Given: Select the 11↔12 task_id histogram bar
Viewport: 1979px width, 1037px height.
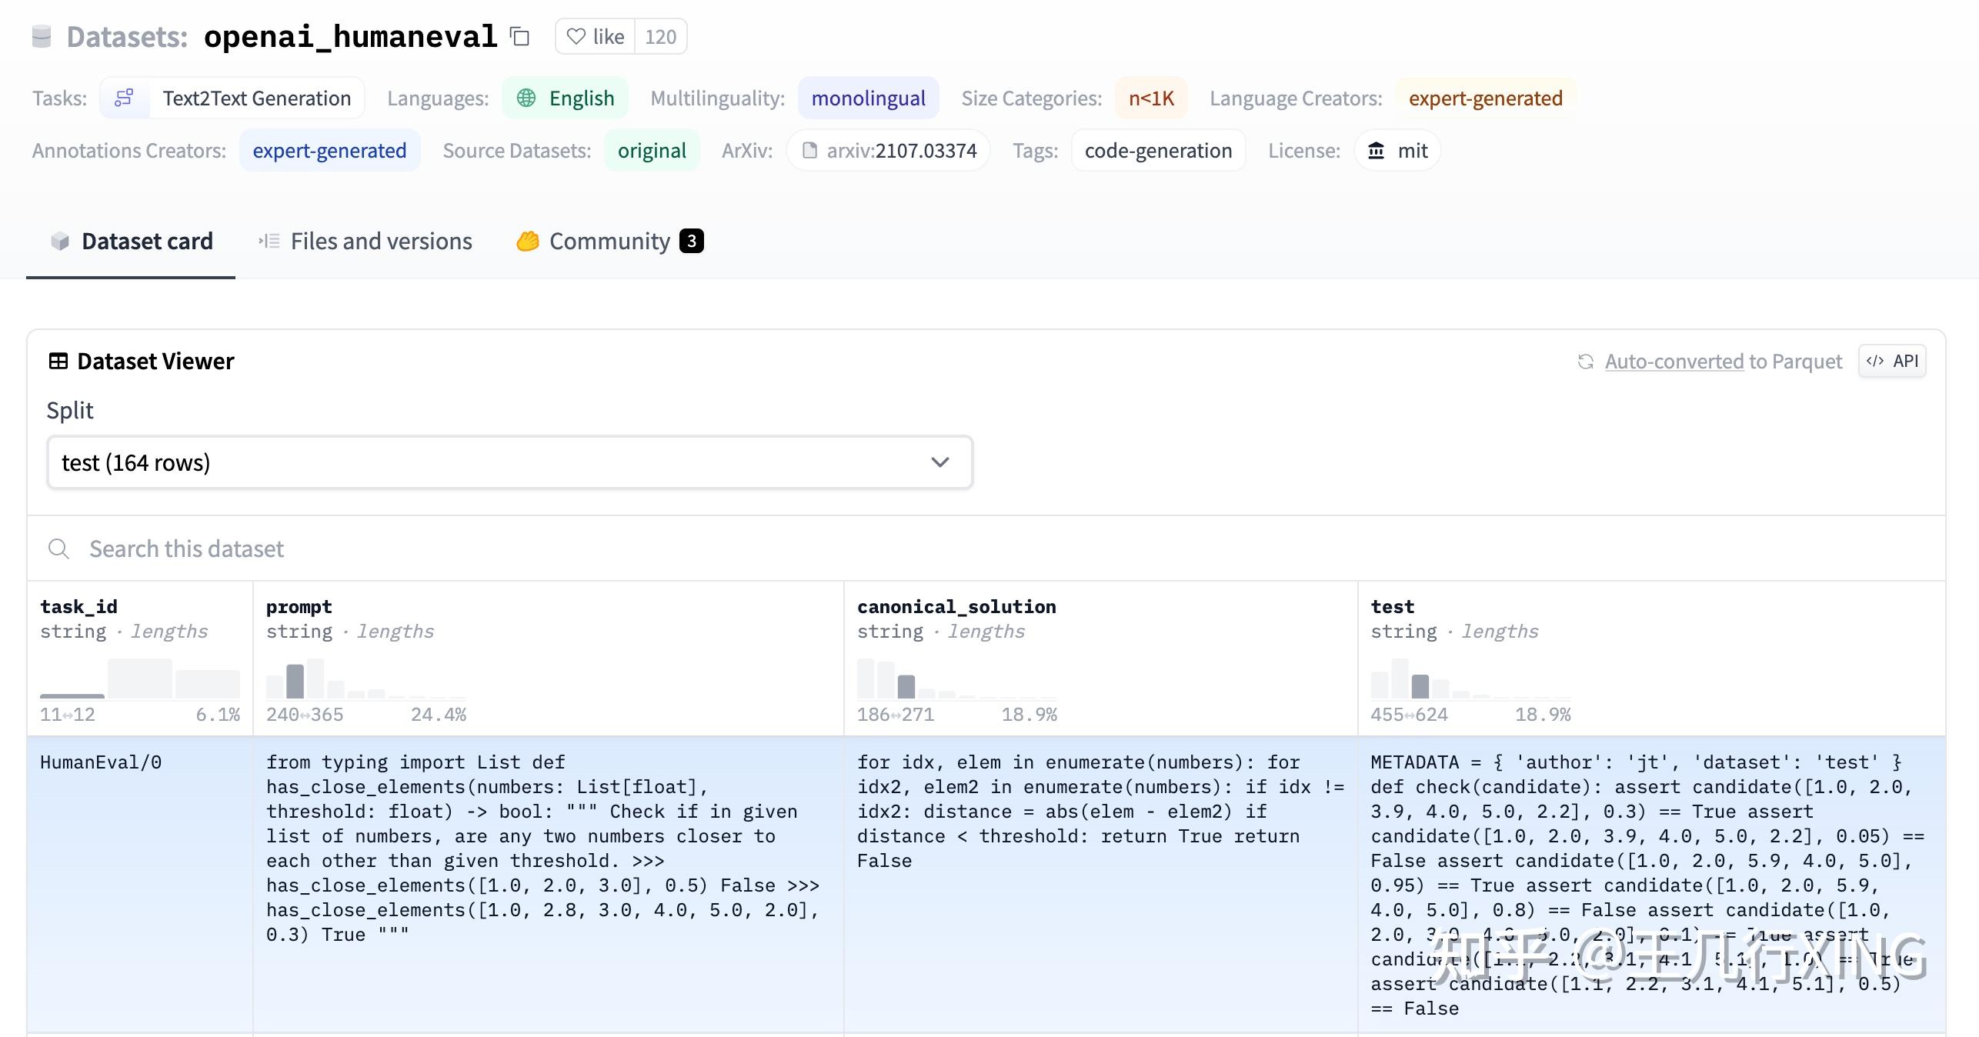Looking at the screenshot, I should (72, 695).
